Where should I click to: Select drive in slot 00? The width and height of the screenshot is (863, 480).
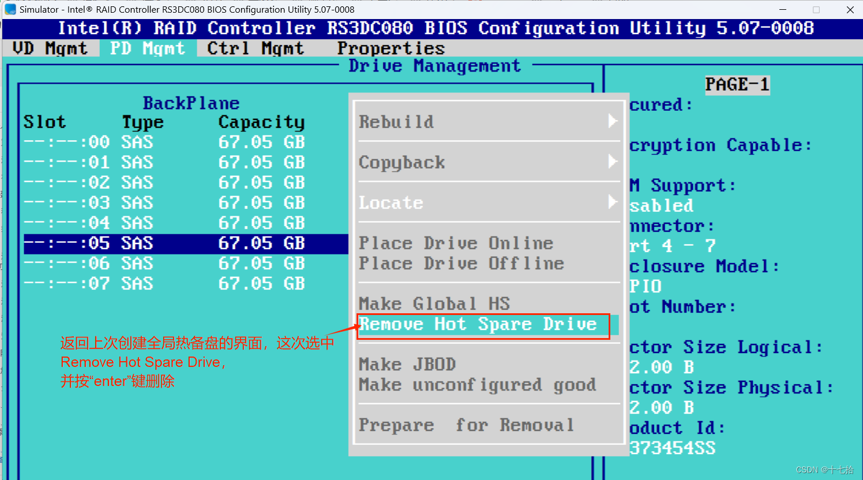pos(186,142)
